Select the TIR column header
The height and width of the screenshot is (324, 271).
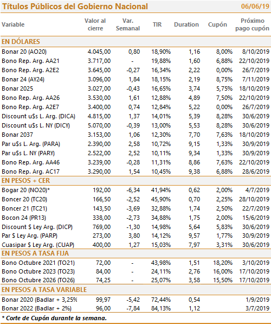tap(157, 24)
